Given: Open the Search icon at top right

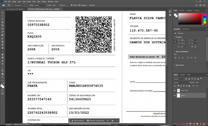Looking at the screenshot, I should [196, 5].
